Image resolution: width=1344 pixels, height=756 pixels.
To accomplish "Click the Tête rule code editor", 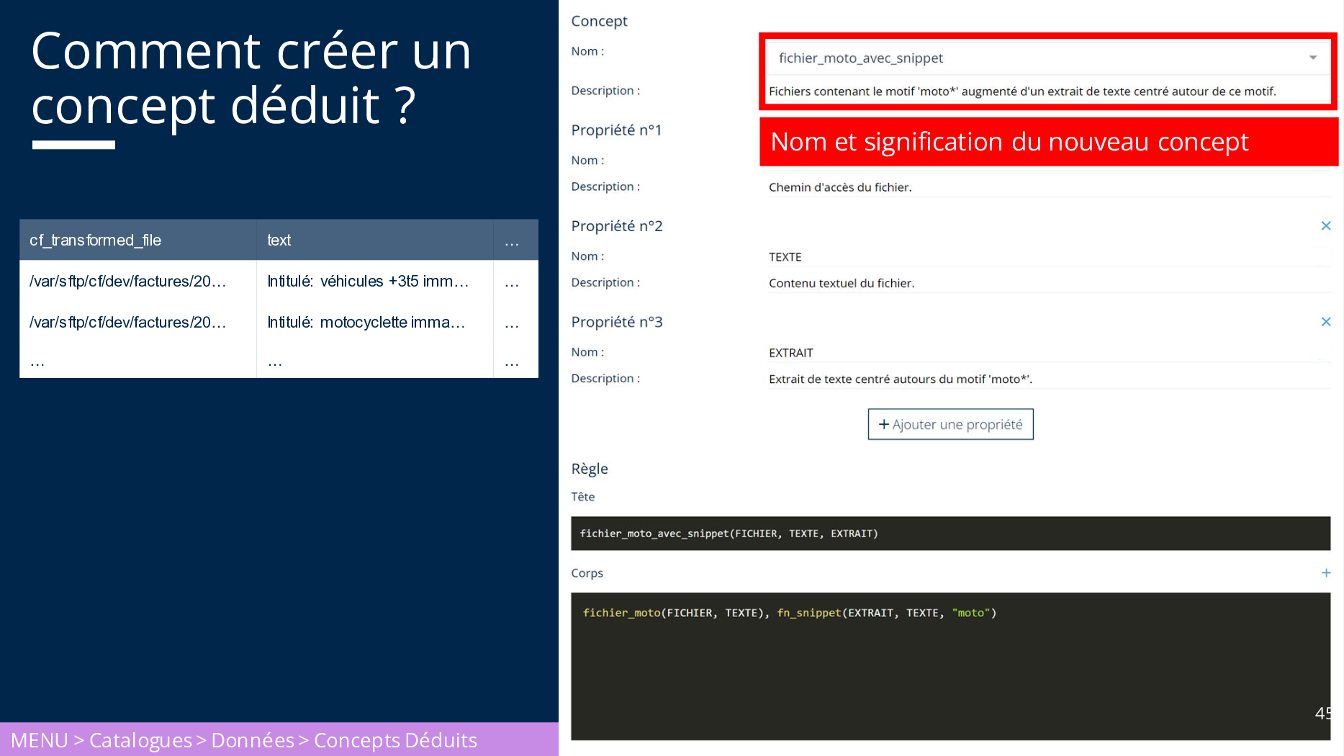I will click(950, 534).
